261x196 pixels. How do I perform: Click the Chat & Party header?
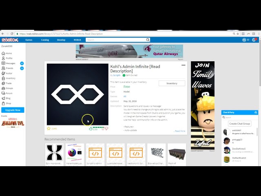(240, 113)
